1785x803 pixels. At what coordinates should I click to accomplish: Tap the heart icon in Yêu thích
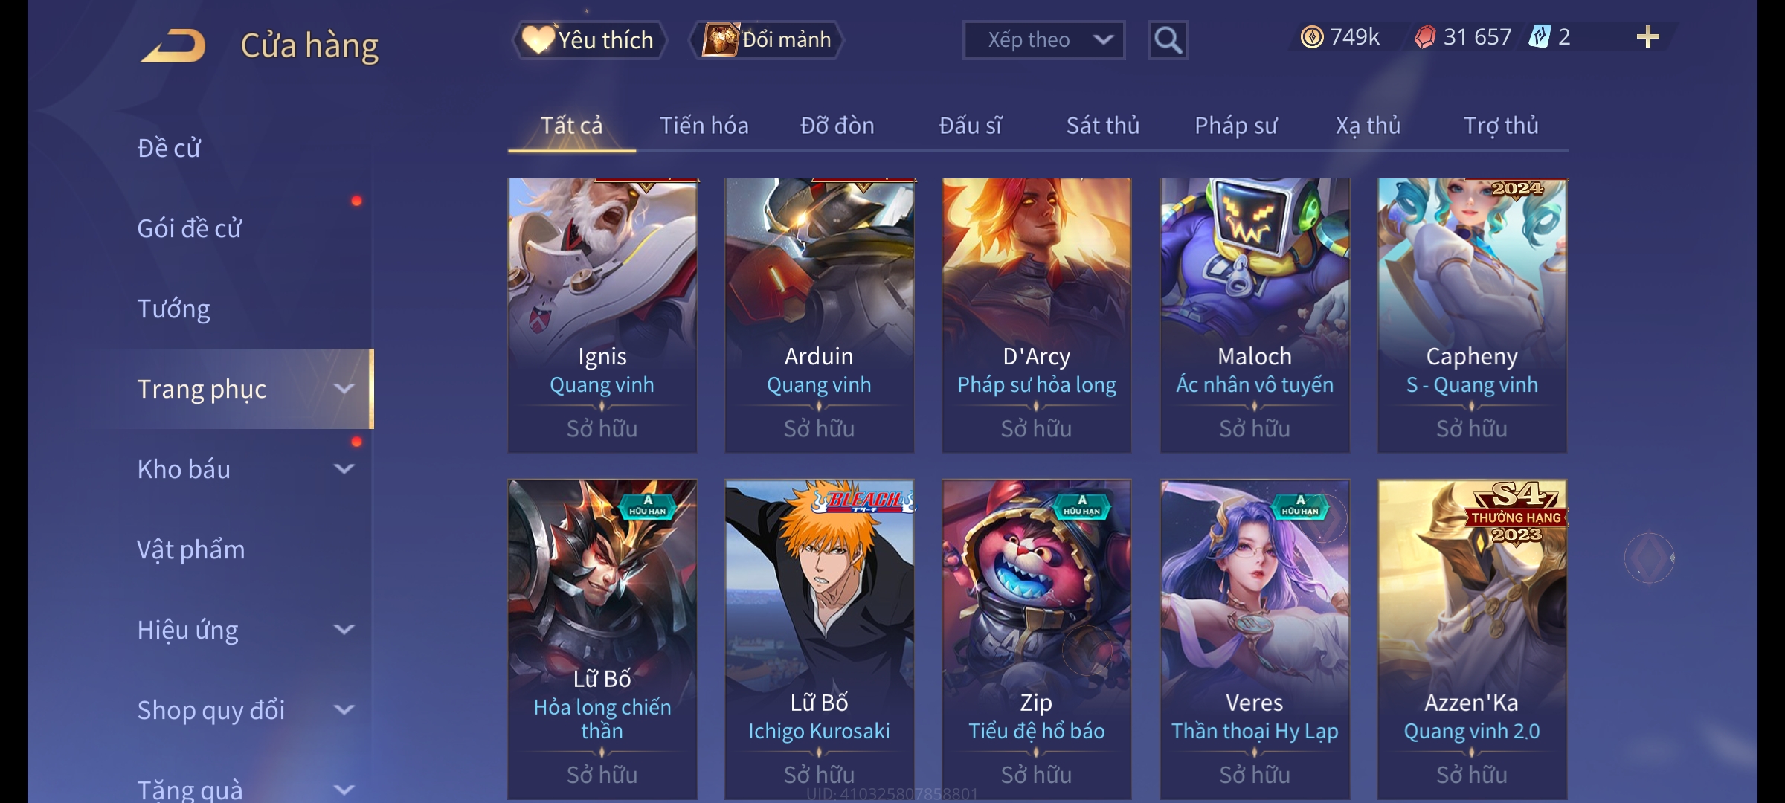pos(538,39)
